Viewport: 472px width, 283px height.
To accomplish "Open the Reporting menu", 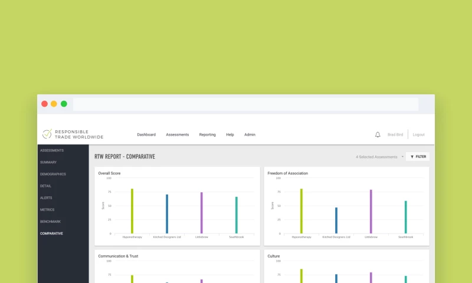I will click(207, 134).
